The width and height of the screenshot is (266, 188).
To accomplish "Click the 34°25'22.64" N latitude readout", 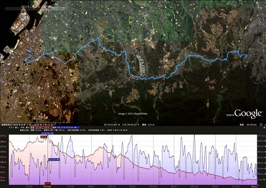I will click(x=112, y=125).
